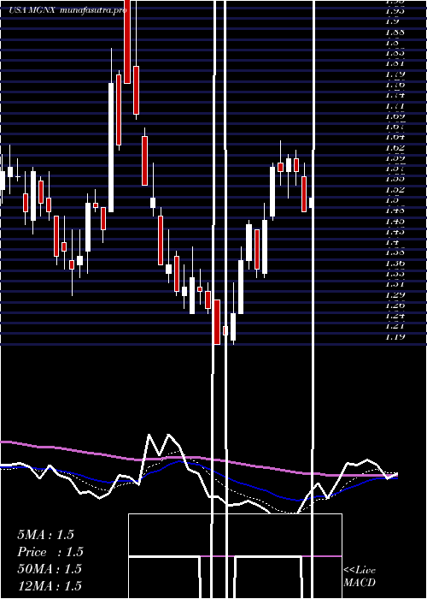Click the "12MA : 1.5" legend entry
427x599 pixels.
tap(50, 586)
